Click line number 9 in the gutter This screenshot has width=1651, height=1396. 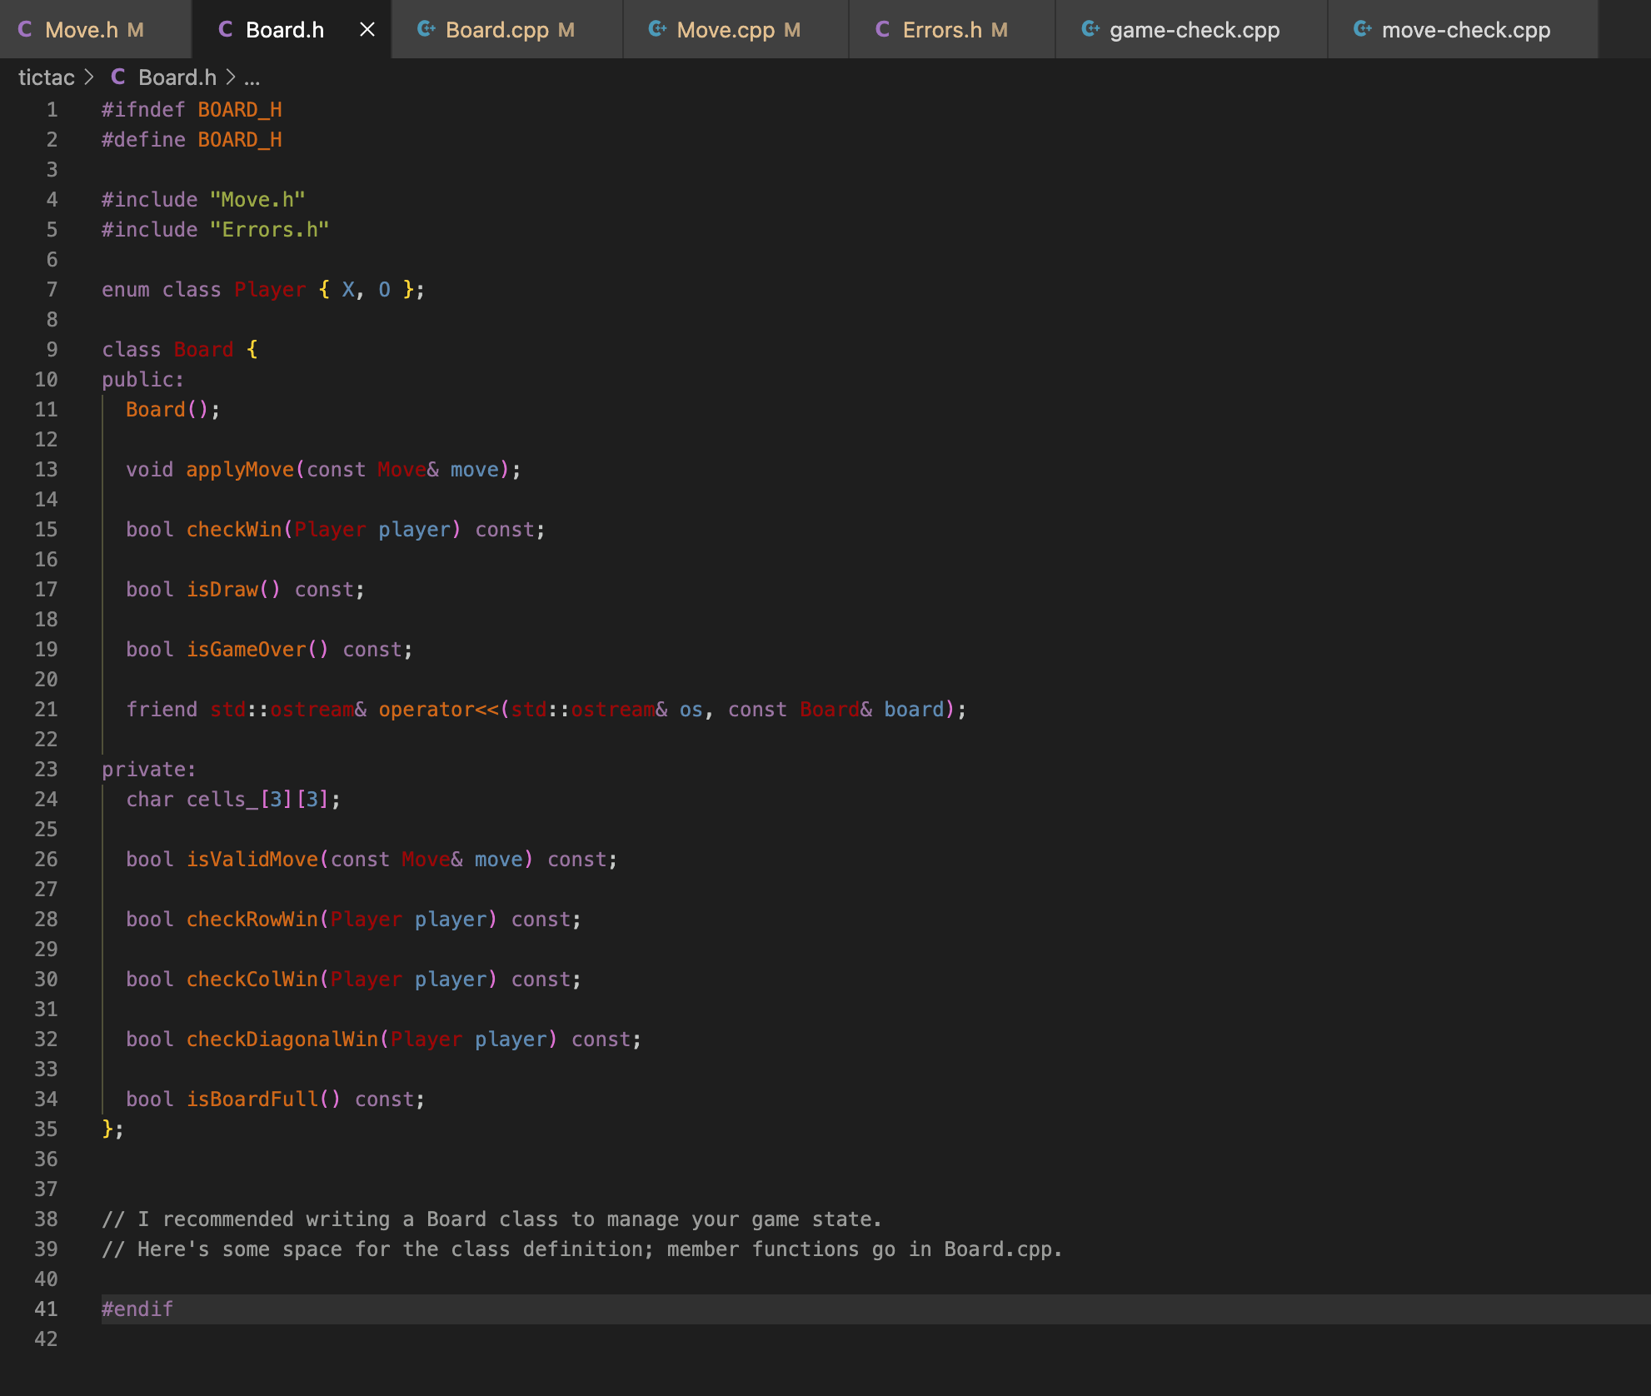(52, 350)
